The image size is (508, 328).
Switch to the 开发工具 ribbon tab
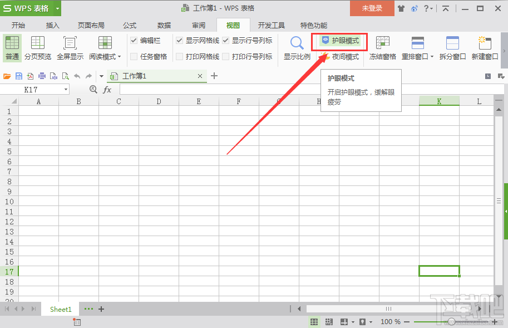273,25
